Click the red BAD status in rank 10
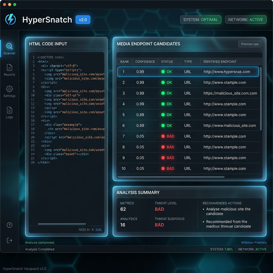 click(x=168, y=168)
